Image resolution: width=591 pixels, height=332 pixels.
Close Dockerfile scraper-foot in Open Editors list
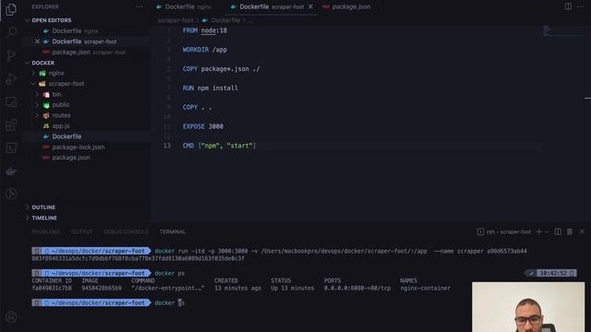(x=37, y=41)
